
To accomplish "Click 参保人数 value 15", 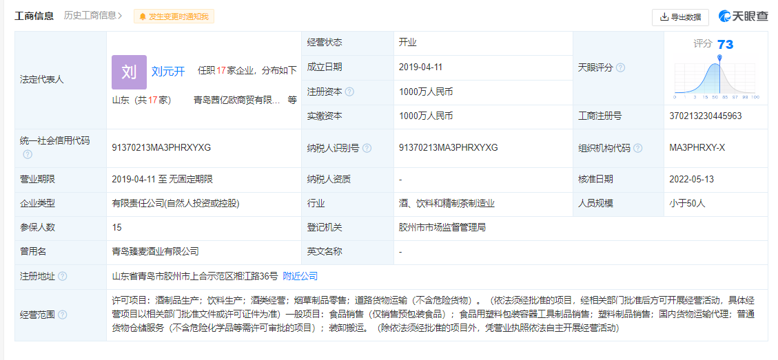I will [x=116, y=228].
